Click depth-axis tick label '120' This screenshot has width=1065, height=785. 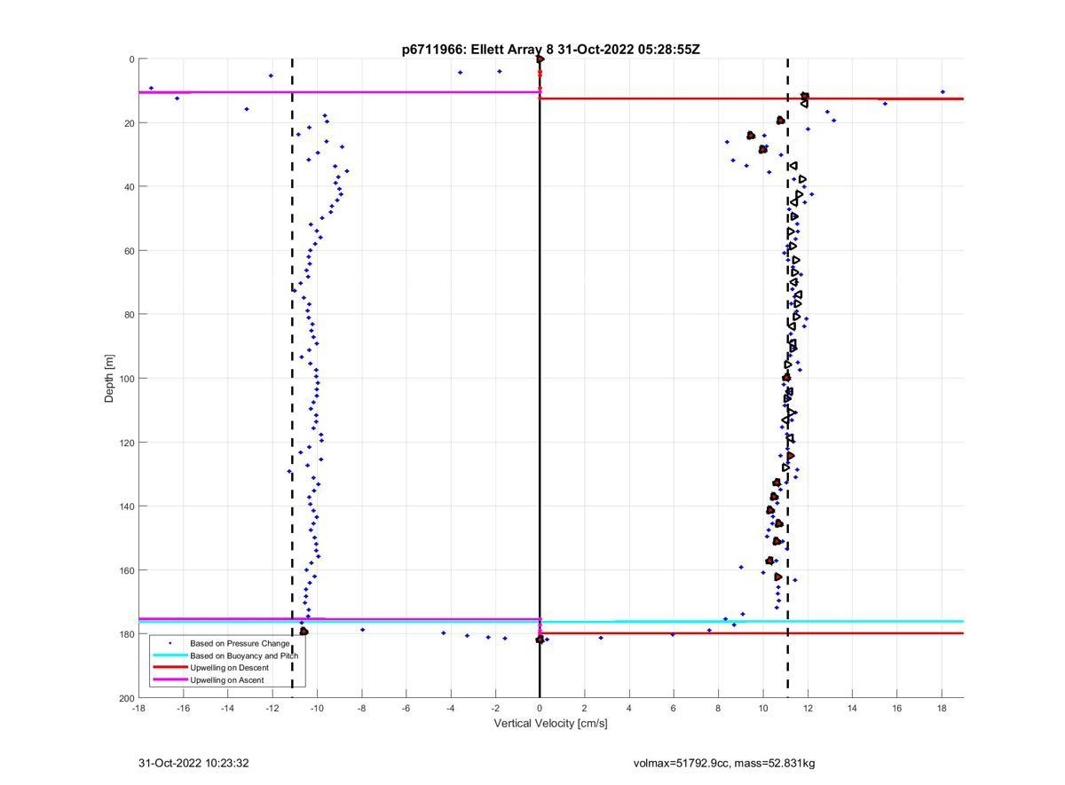(x=126, y=443)
